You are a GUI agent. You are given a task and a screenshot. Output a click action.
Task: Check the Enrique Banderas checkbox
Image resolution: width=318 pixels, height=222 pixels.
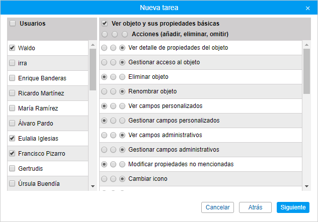pos(12,78)
